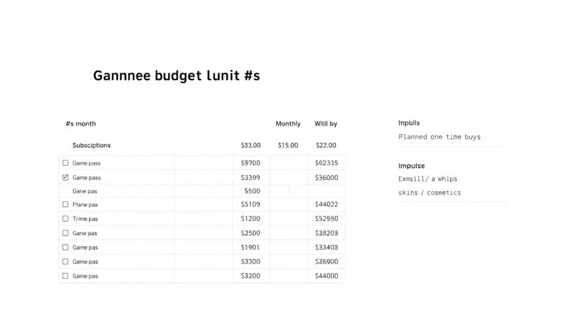Viewport: 571px width, 326px height.
Task: Check the first Game pass checkbox
Action: click(65, 163)
